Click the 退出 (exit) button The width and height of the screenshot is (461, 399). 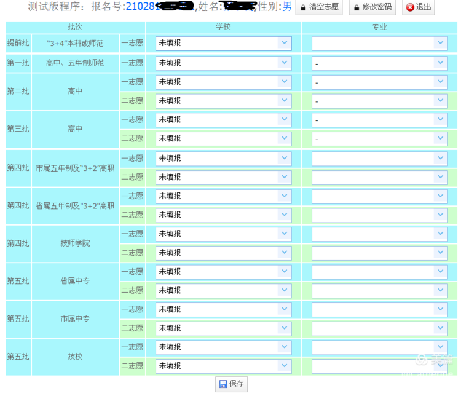coord(419,7)
